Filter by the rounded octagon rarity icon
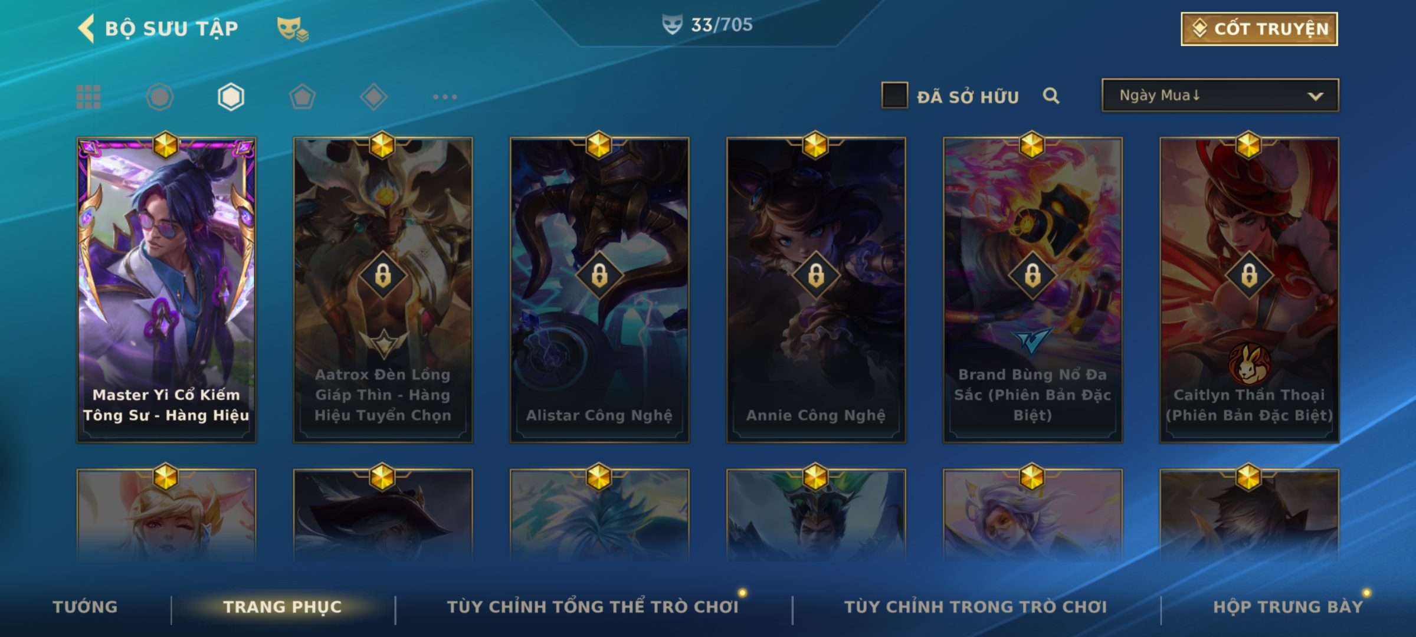 (x=160, y=97)
